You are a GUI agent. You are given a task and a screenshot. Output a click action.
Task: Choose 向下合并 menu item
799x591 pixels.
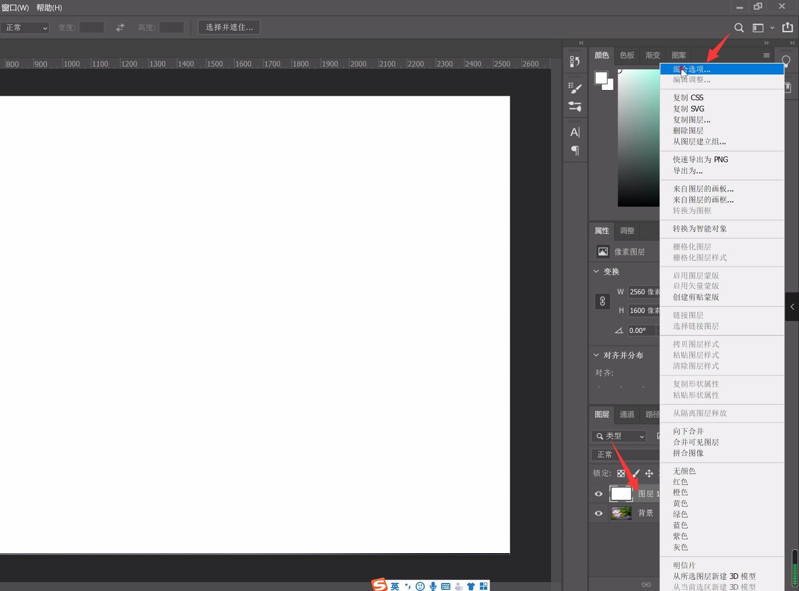722,431
